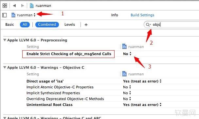Click the ruanman project file icon in jump bar
The image size is (199, 119).
click(x=32, y=6)
